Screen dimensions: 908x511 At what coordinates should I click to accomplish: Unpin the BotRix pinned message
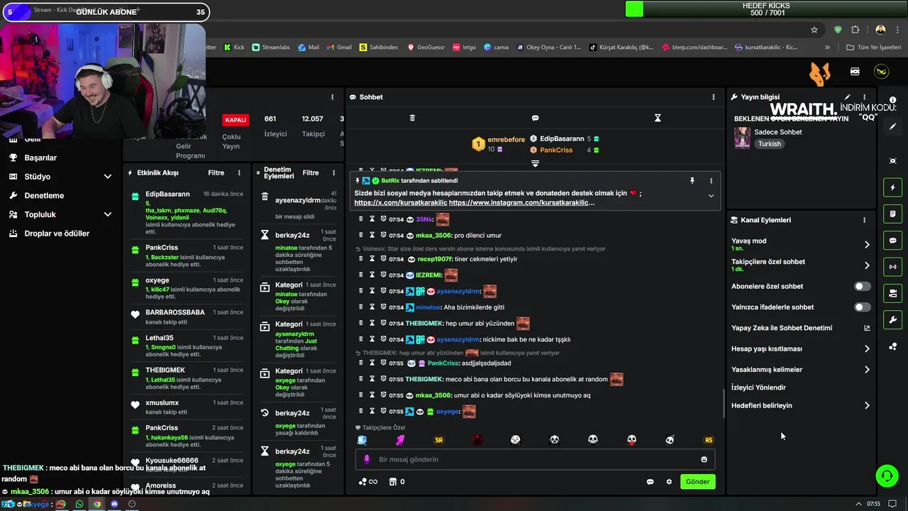[692, 181]
